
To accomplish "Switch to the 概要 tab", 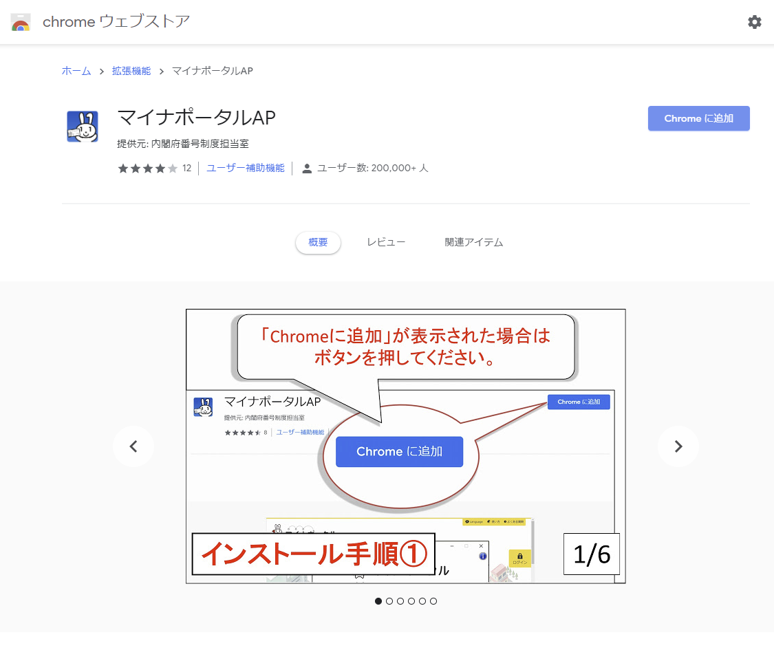I will (x=318, y=242).
